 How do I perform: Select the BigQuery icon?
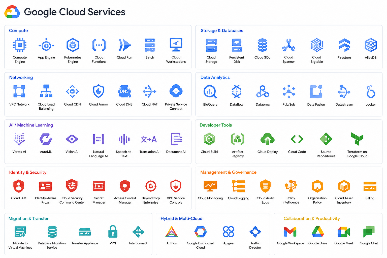[210, 92]
